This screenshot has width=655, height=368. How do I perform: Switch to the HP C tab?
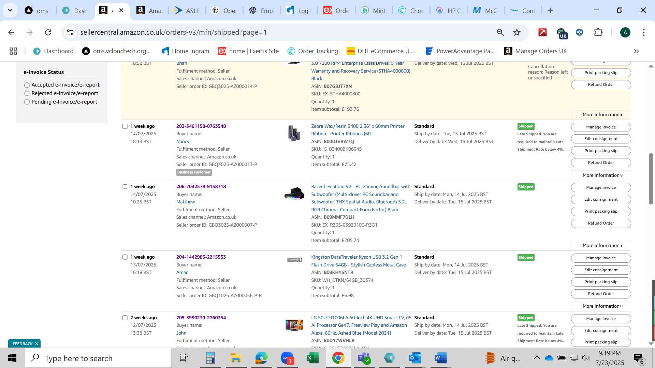tap(449, 11)
